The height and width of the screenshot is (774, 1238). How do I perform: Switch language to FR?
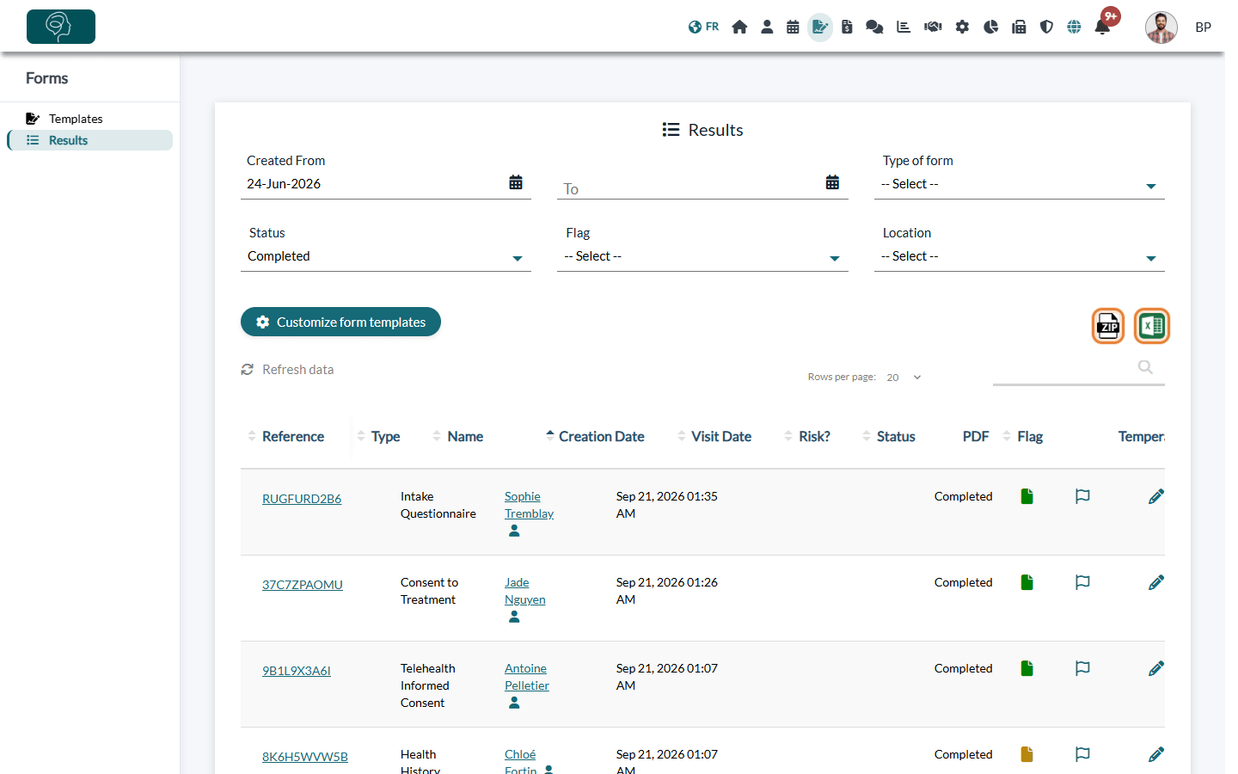703,27
